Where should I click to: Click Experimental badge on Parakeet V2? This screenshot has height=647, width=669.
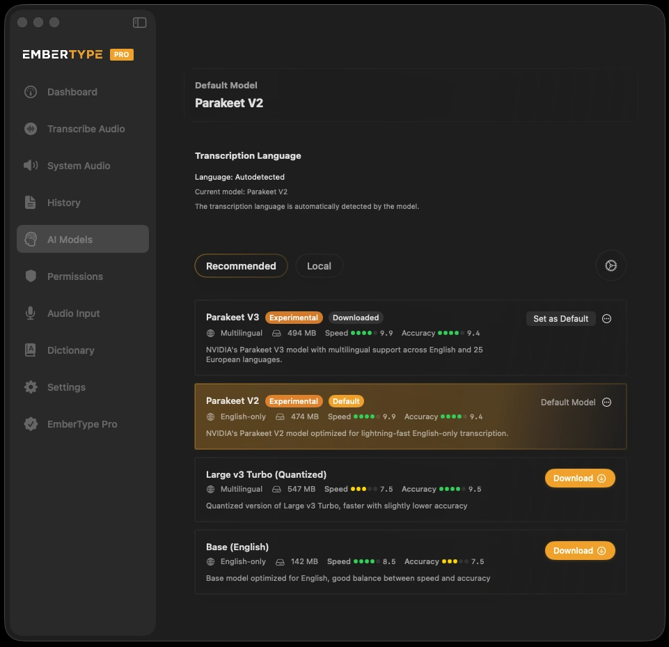click(x=294, y=401)
